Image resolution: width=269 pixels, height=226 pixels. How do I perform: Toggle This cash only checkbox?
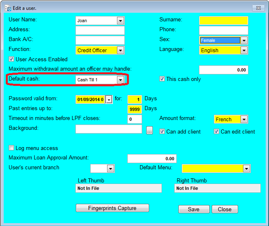(162, 79)
